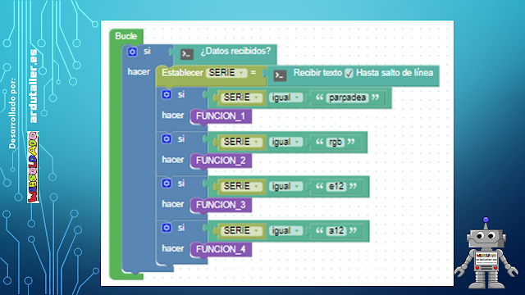Click serial terminal icon in '¿Datos recibidos?' block
Screen dimensions: 525x295
point(187,54)
